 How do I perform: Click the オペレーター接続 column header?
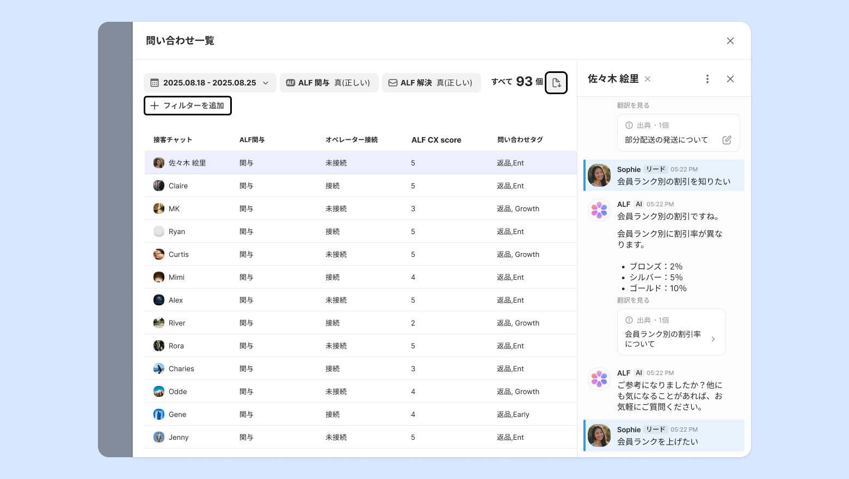[352, 140]
